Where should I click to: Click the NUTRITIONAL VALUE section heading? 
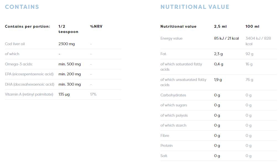click(195, 7)
